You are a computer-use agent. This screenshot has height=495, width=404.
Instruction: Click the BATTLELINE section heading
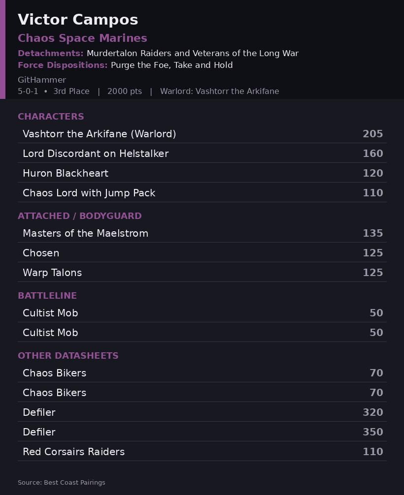tap(47, 296)
